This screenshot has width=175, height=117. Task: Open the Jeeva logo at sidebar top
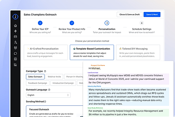click(16, 17)
